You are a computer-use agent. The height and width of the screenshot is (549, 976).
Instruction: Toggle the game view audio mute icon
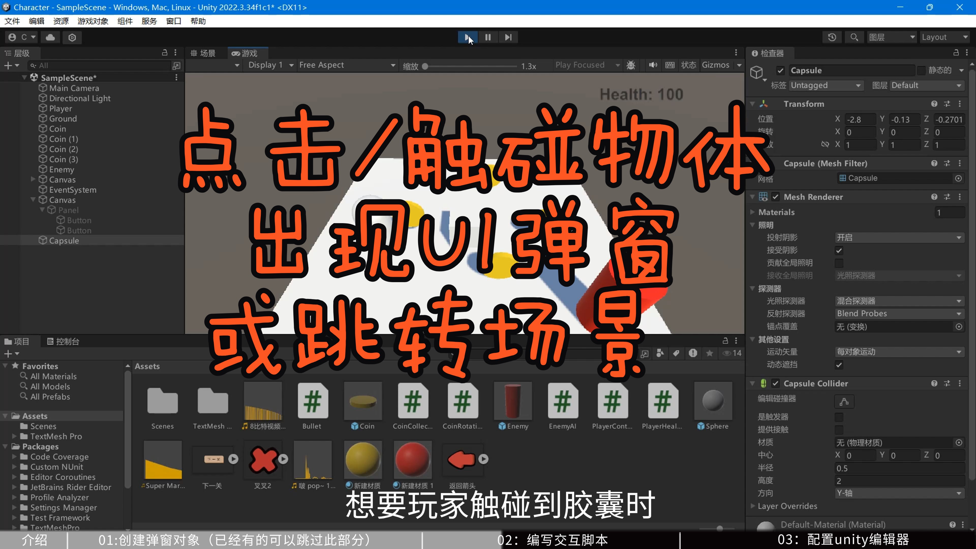click(x=652, y=65)
